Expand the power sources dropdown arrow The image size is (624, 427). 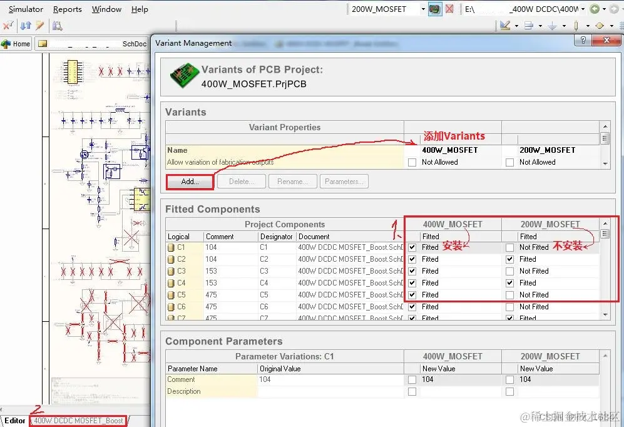point(564,26)
